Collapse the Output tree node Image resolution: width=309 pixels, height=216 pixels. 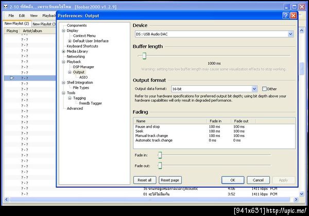tap(70, 72)
